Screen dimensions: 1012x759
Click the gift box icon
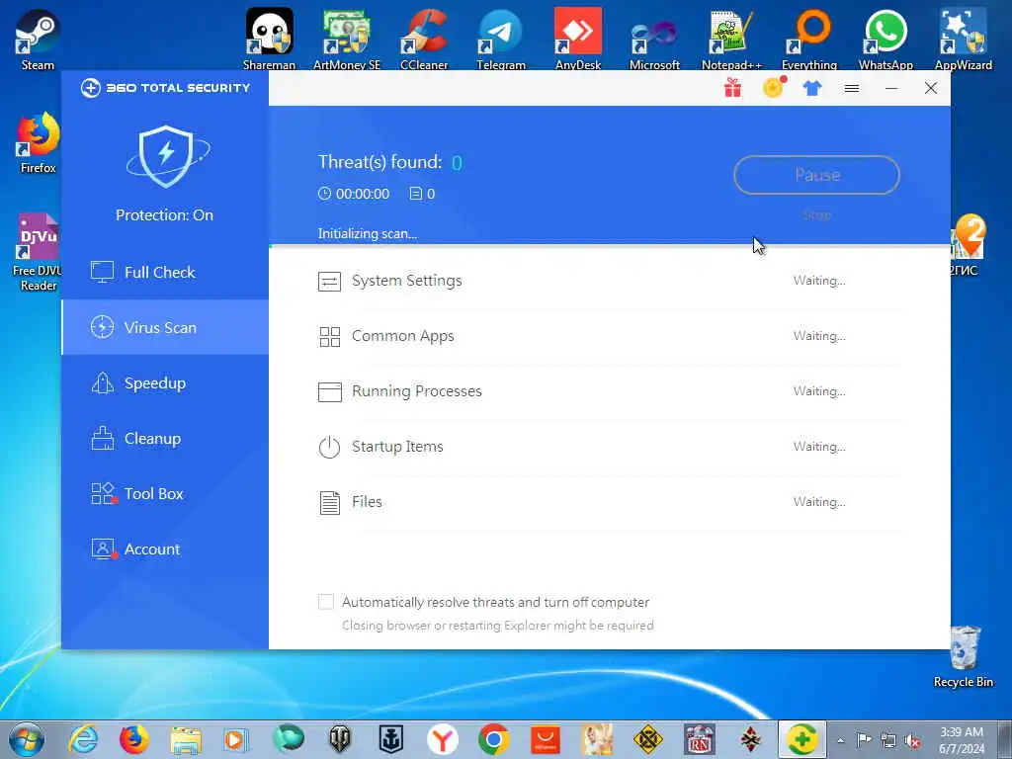click(x=732, y=88)
